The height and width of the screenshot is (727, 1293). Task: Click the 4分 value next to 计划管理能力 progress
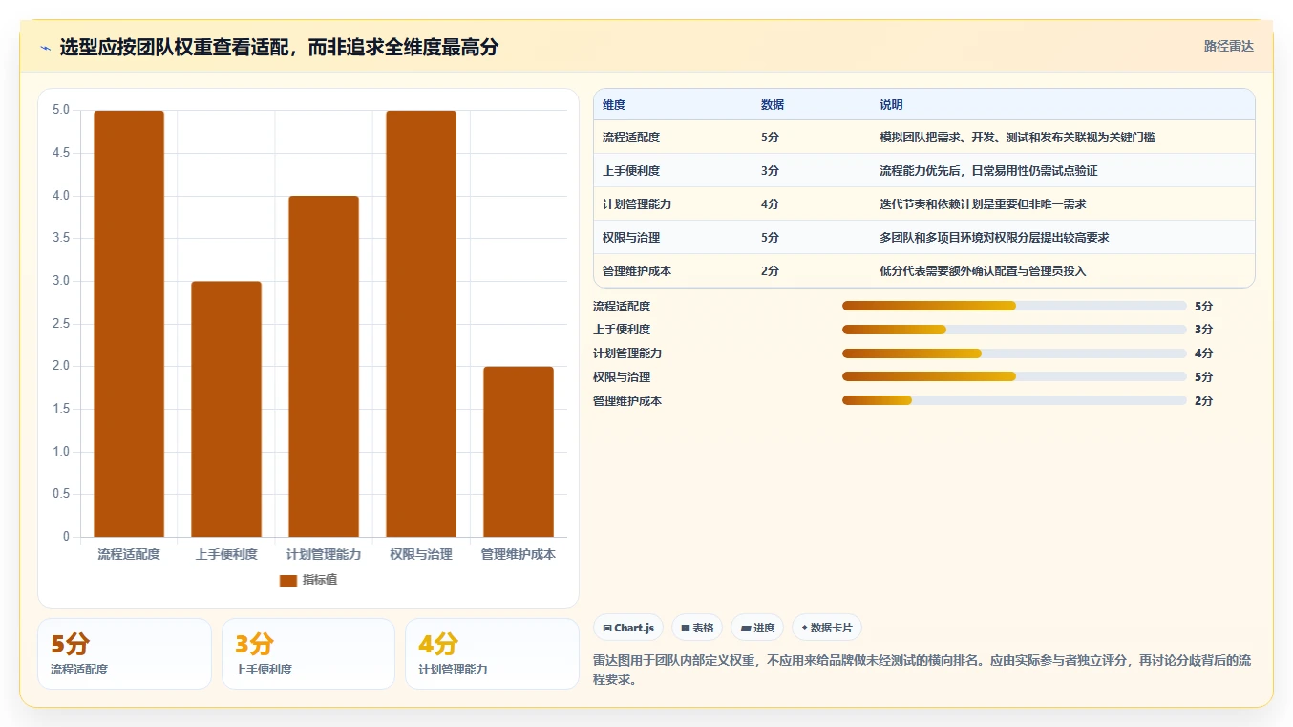tap(1203, 353)
